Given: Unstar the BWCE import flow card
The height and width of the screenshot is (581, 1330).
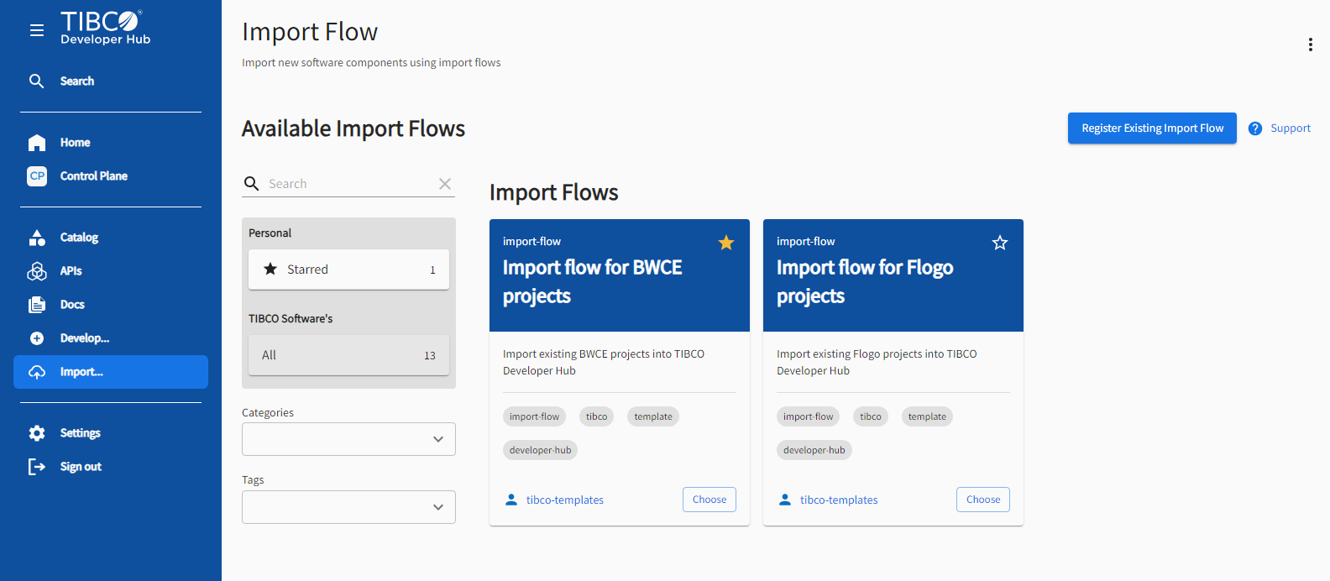Looking at the screenshot, I should pyautogui.click(x=726, y=243).
